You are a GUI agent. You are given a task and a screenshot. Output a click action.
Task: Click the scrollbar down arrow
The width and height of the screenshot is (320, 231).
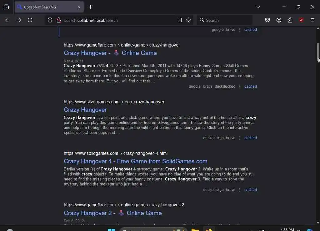[318, 223]
